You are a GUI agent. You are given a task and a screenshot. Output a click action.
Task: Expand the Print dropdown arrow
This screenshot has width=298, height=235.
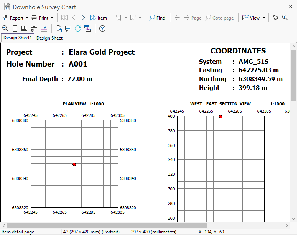click(53, 18)
